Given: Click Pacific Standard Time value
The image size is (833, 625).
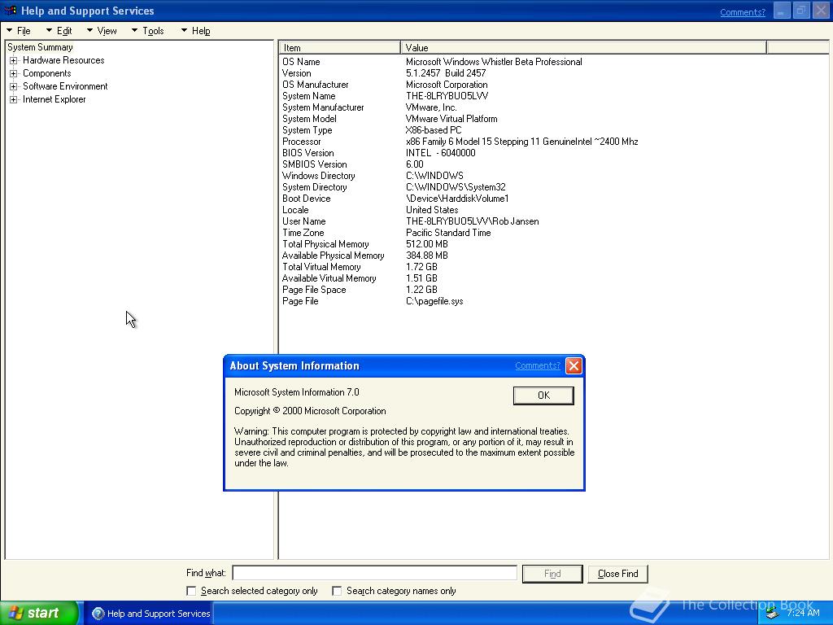Looking at the screenshot, I should point(448,233).
